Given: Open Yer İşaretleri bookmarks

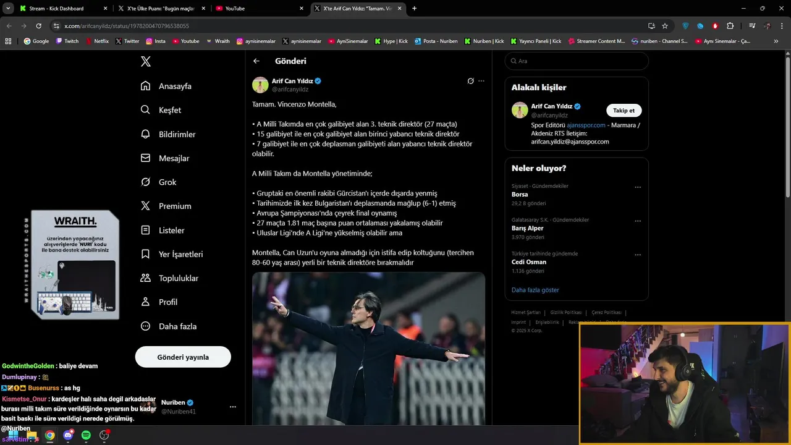Looking at the screenshot, I should pyautogui.click(x=172, y=254).
